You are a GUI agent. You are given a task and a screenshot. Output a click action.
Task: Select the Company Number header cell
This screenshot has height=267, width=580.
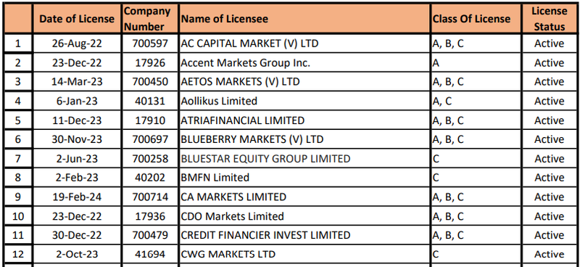click(150, 19)
